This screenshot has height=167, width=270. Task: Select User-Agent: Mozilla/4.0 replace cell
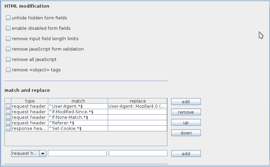coord(137,106)
